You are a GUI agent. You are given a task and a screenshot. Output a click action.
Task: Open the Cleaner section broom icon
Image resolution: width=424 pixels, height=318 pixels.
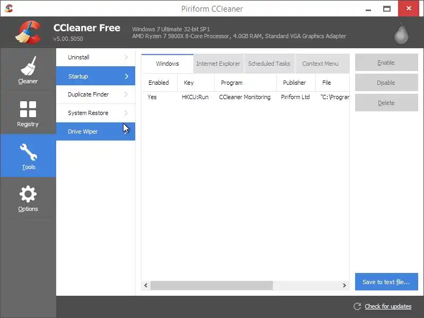click(x=28, y=66)
